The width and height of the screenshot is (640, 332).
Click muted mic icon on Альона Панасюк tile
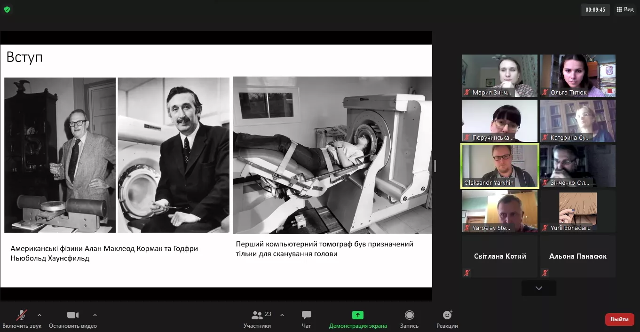click(545, 272)
